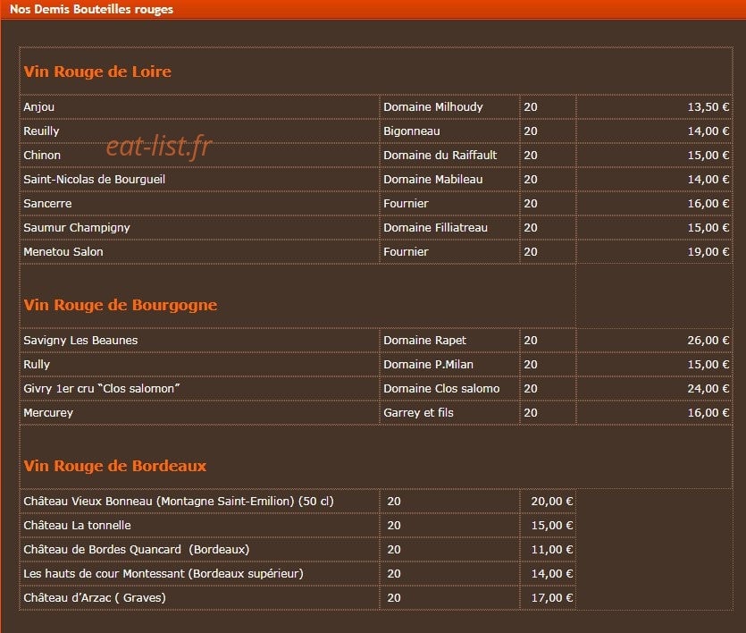746x633 pixels.
Task: Click the 'Vin Rouge de Bourgogne' heading
Action: 121,305
